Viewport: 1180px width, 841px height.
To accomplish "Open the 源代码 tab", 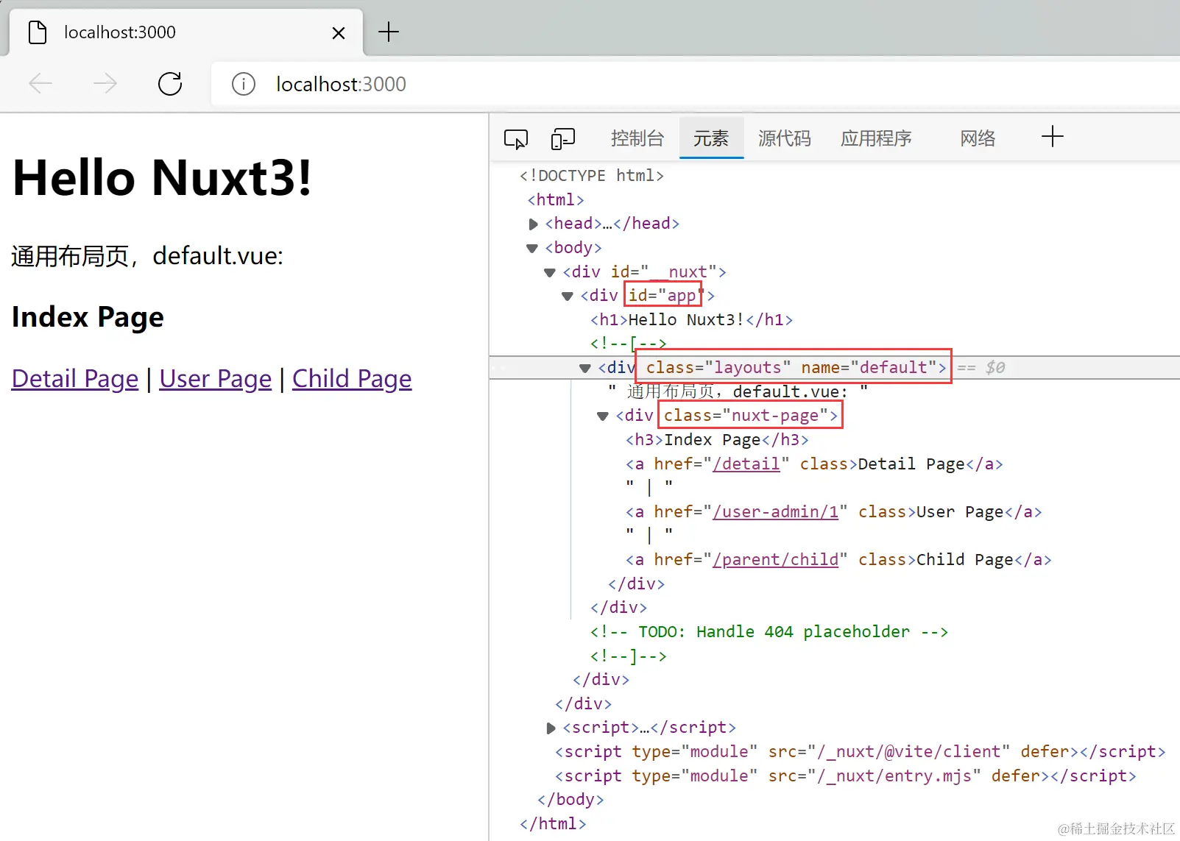I will point(785,138).
